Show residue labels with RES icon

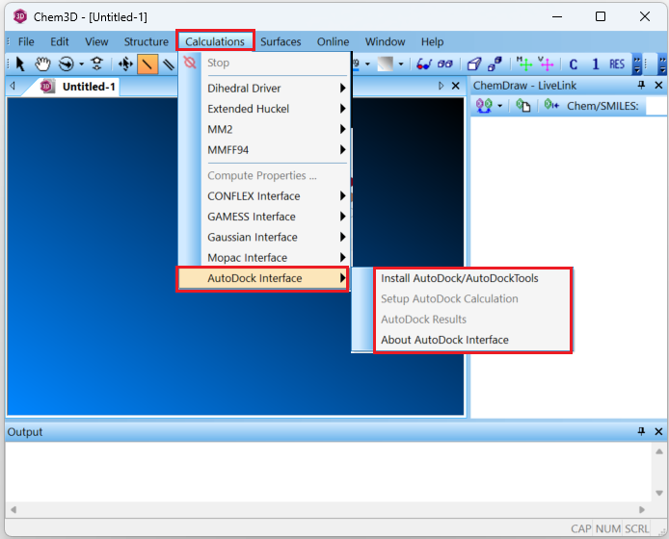(617, 64)
